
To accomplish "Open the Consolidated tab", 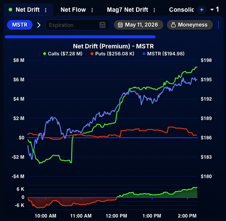I will click(x=182, y=10).
